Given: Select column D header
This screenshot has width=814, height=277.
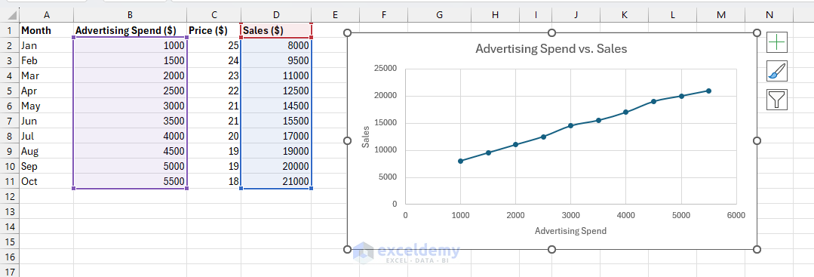Looking at the screenshot, I should pyautogui.click(x=276, y=16).
